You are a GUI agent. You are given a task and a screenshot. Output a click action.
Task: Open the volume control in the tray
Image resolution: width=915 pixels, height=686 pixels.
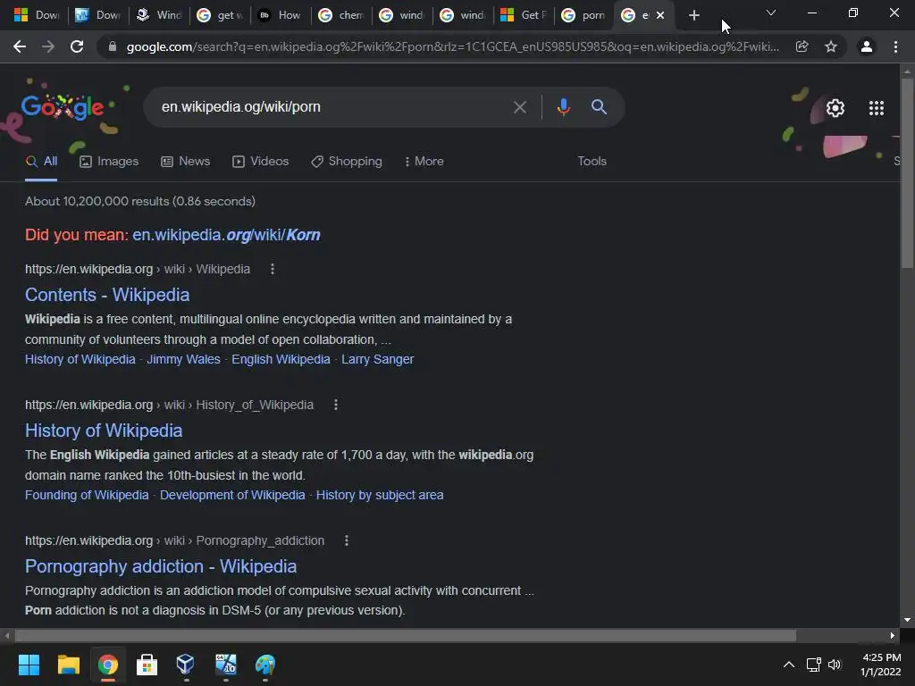pos(835,665)
